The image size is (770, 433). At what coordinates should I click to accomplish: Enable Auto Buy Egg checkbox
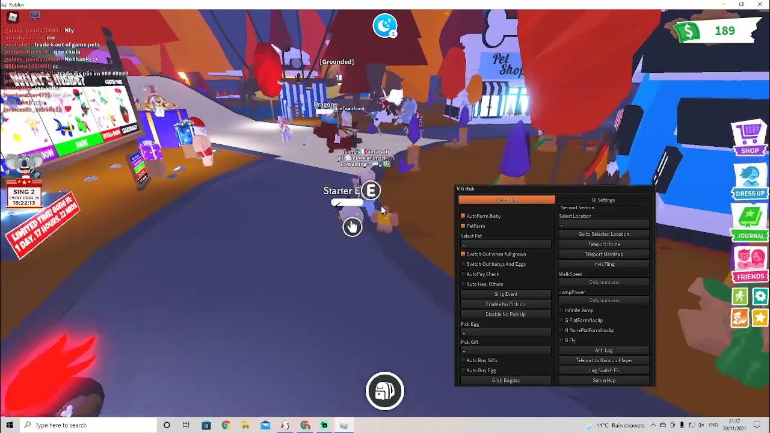tap(463, 370)
